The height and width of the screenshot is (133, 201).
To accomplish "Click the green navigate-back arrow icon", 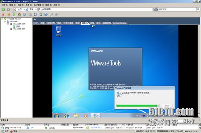I will (3, 9).
